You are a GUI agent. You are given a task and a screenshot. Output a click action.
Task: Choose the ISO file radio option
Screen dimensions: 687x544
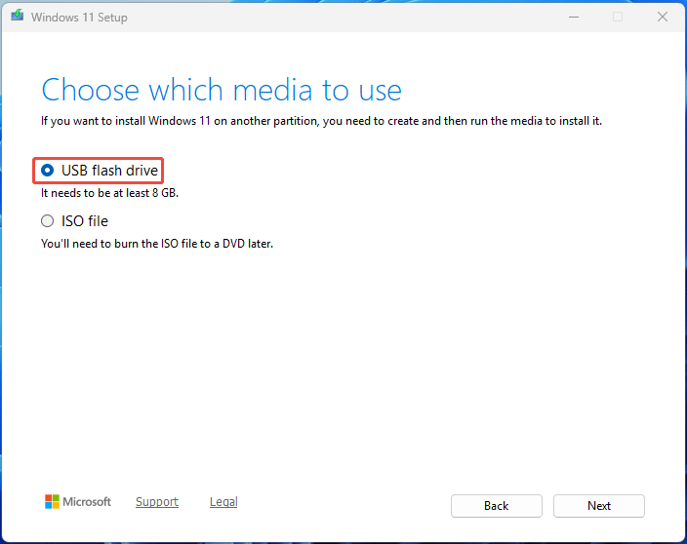click(x=47, y=221)
